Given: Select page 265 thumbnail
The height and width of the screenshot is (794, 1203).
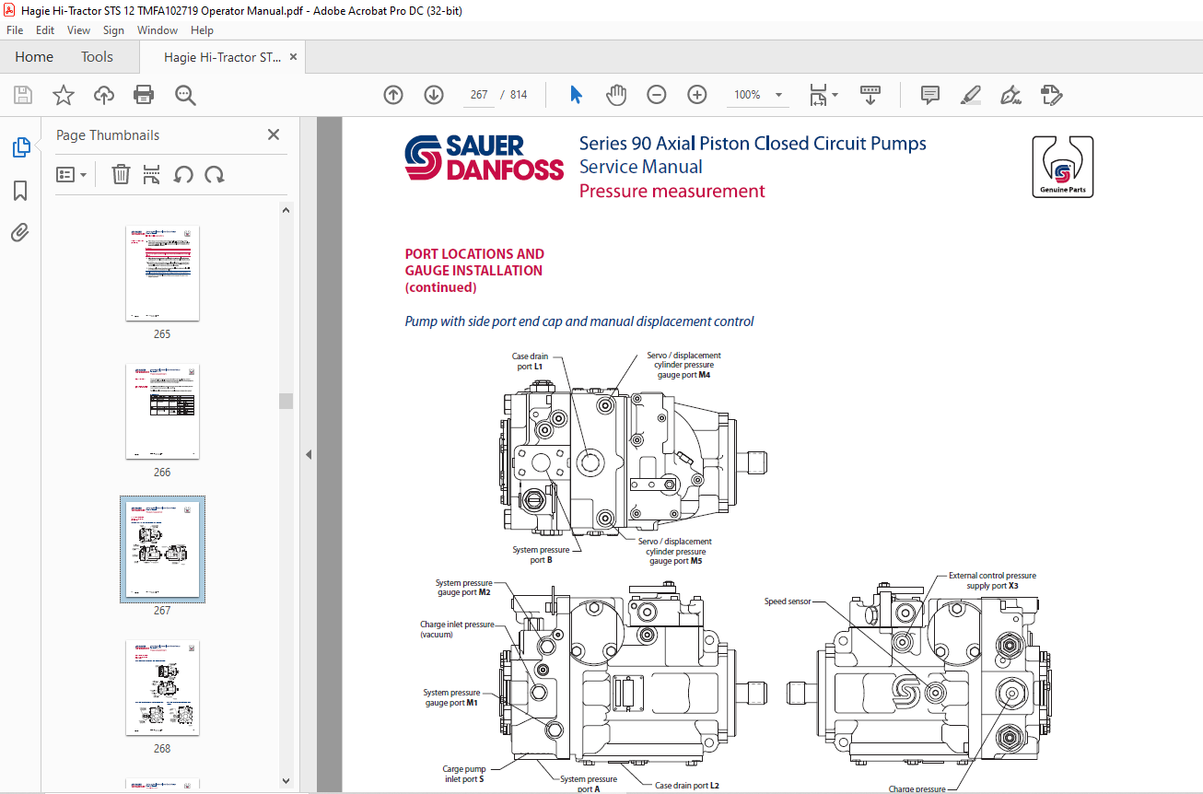Looking at the screenshot, I should tap(162, 274).
